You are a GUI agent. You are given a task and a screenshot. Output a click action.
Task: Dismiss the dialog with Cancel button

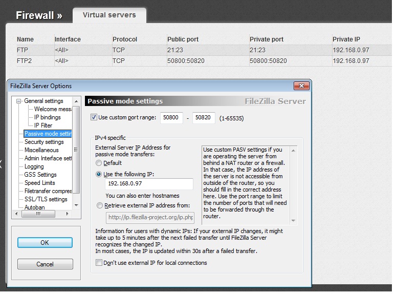coord(45,264)
